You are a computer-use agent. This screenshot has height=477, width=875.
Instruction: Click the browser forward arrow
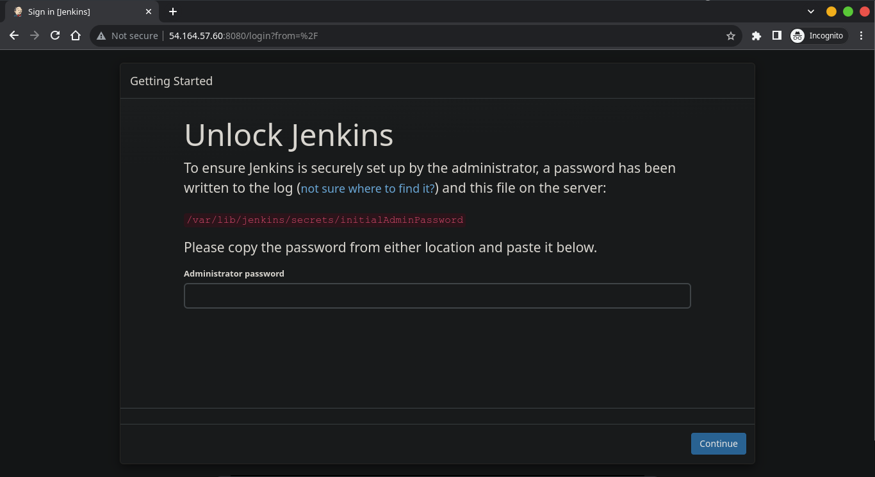click(35, 36)
